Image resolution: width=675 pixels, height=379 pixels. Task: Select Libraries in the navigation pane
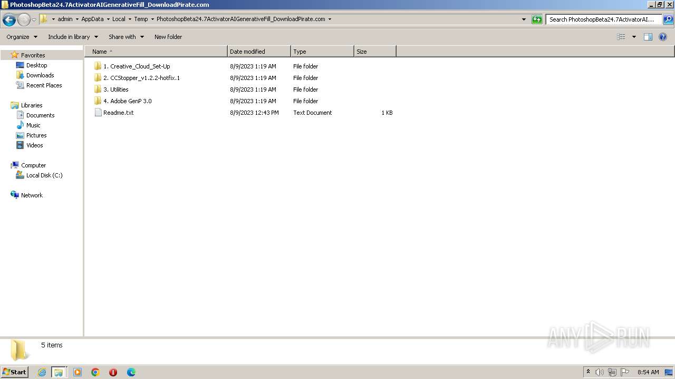(32, 105)
